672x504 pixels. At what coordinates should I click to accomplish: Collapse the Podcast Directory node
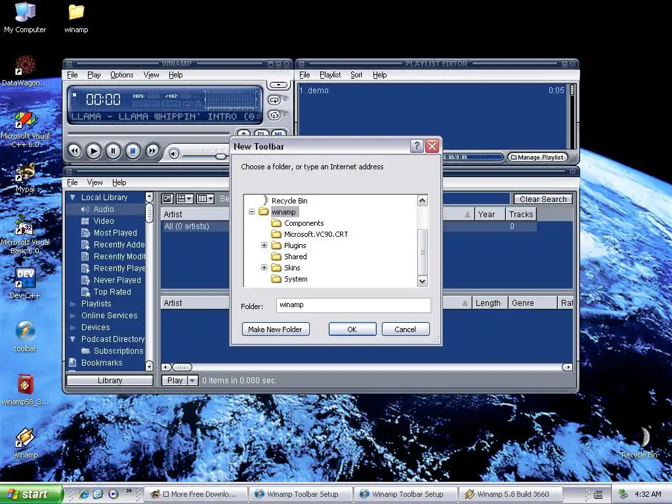[72, 339]
